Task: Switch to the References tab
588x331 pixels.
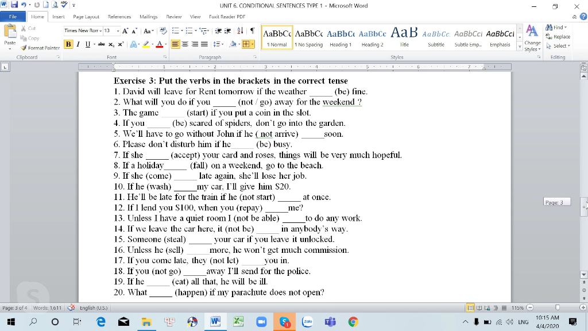Action: pos(119,17)
